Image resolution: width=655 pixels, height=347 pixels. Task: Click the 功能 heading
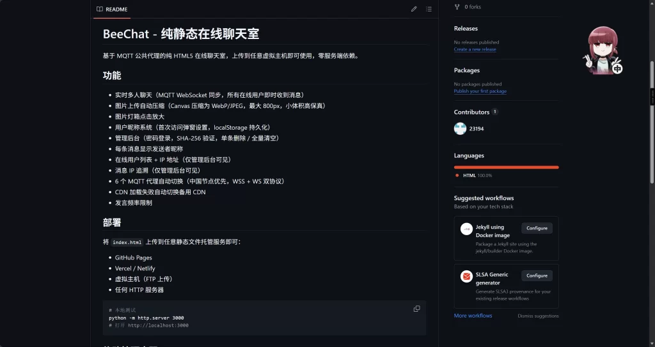coord(112,75)
